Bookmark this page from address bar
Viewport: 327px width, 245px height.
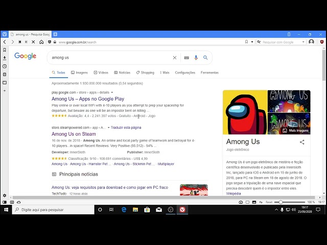246,42
